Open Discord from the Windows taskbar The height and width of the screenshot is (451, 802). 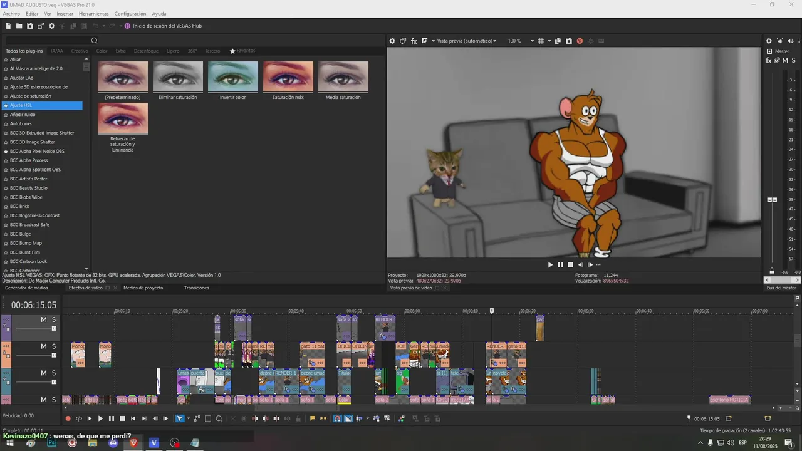[x=113, y=443]
